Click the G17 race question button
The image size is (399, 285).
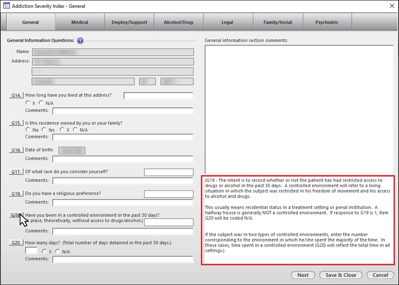16,172
